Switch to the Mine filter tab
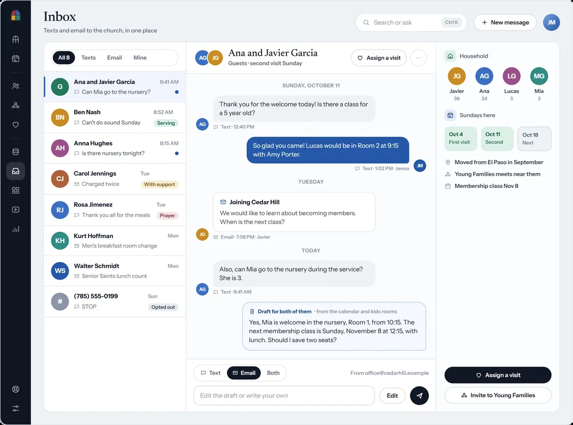 click(x=140, y=57)
